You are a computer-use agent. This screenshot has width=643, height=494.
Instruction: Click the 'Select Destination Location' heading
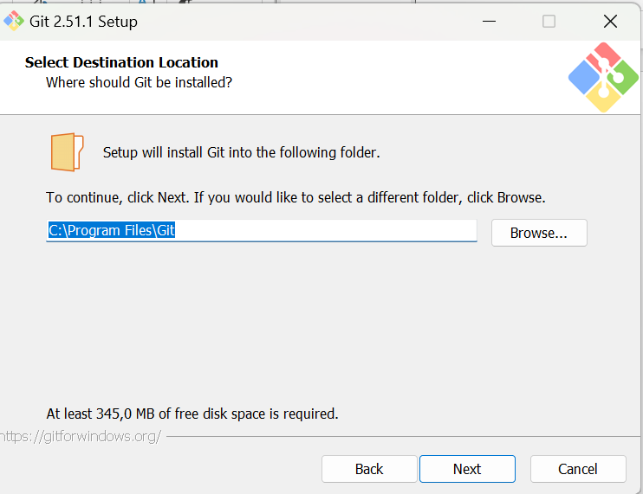tap(121, 62)
